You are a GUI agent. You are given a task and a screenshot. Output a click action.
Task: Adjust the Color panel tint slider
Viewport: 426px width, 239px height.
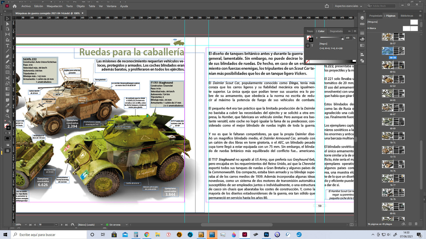342,39
